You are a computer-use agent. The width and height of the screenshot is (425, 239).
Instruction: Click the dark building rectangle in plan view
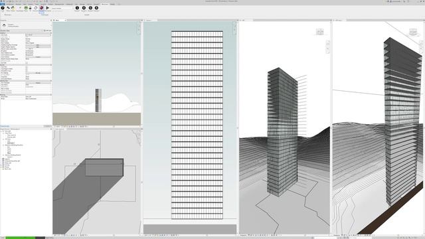(104, 167)
